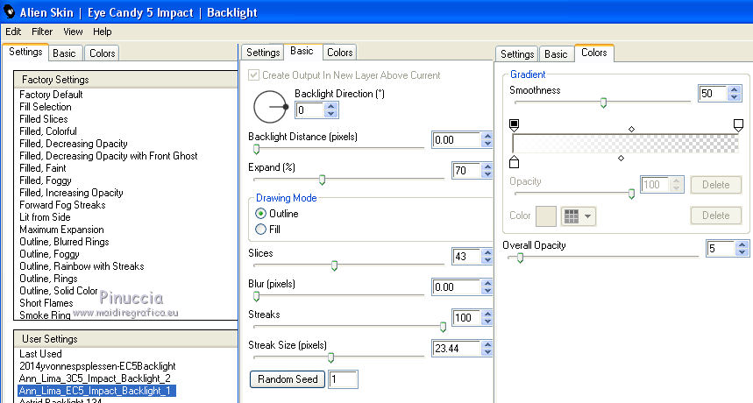Select Outline, Rainbow with Streaks preset

point(82,266)
